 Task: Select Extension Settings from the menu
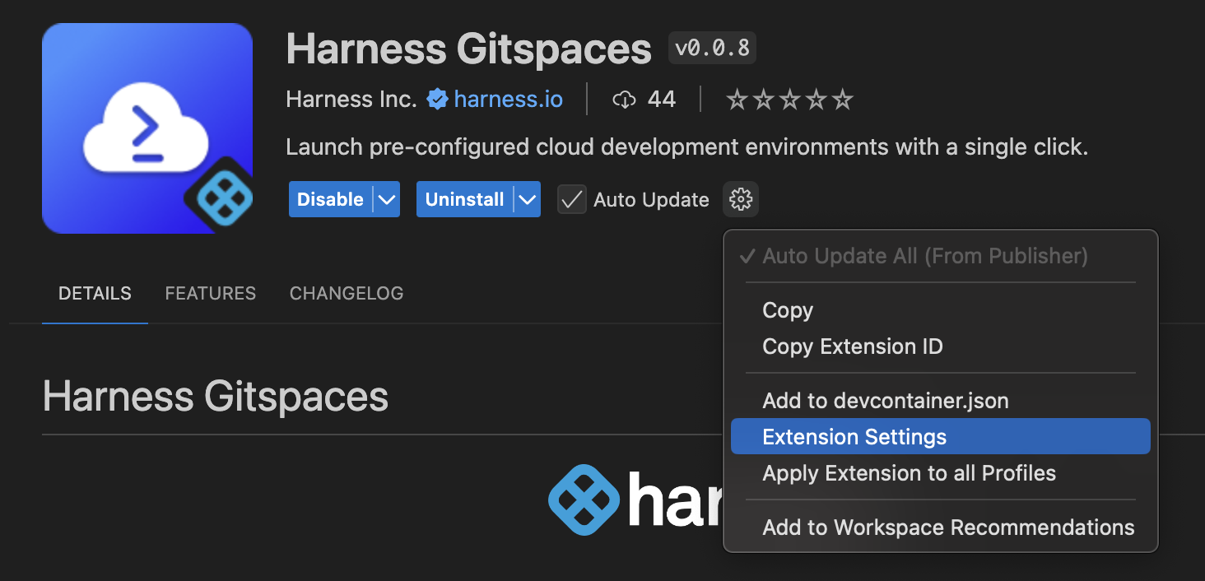point(854,437)
